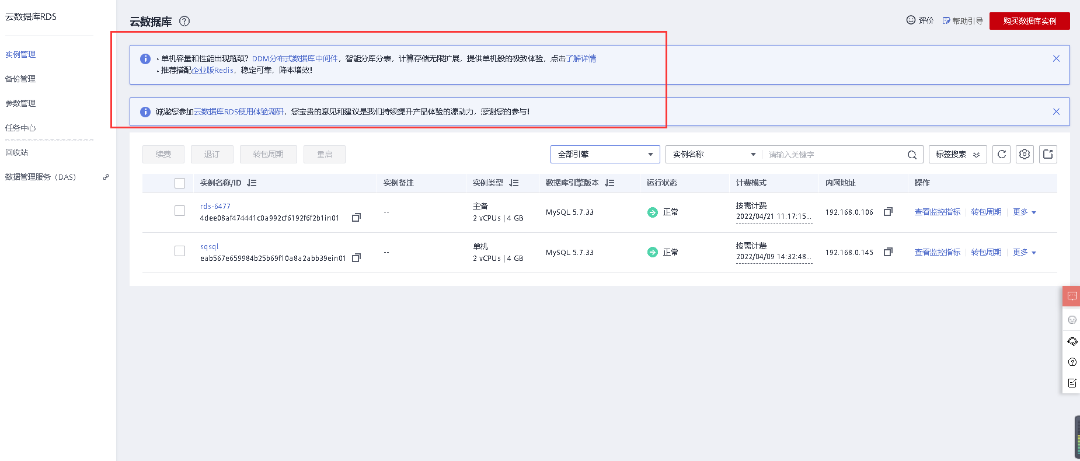The width and height of the screenshot is (1080, 461).
Task: Expand the 标签搜索 tag search panel
Action: [x=957, y=154]
